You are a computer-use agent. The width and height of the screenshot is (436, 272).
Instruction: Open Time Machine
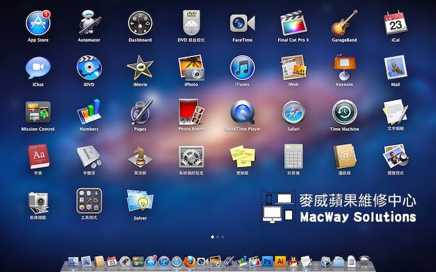click(344, 112)
